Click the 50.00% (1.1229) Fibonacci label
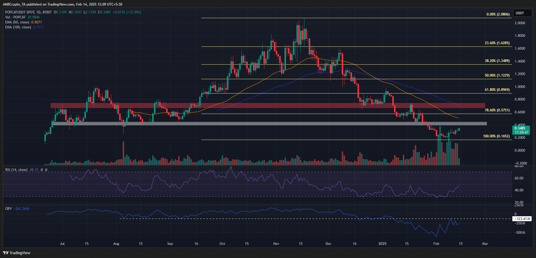This screenshot has width=536, height=258. point(497,75)
